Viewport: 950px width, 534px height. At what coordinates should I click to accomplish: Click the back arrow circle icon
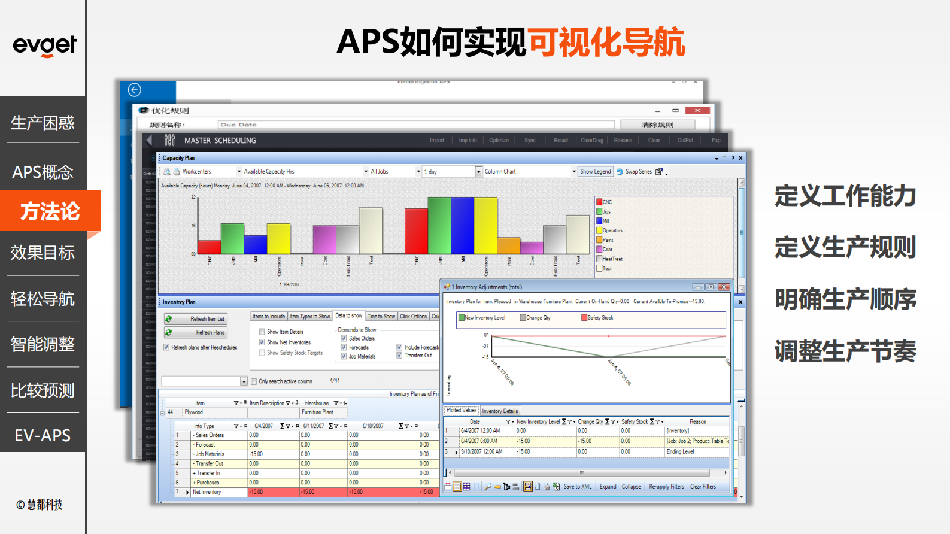pyautogui.click(x=135, y=90)
